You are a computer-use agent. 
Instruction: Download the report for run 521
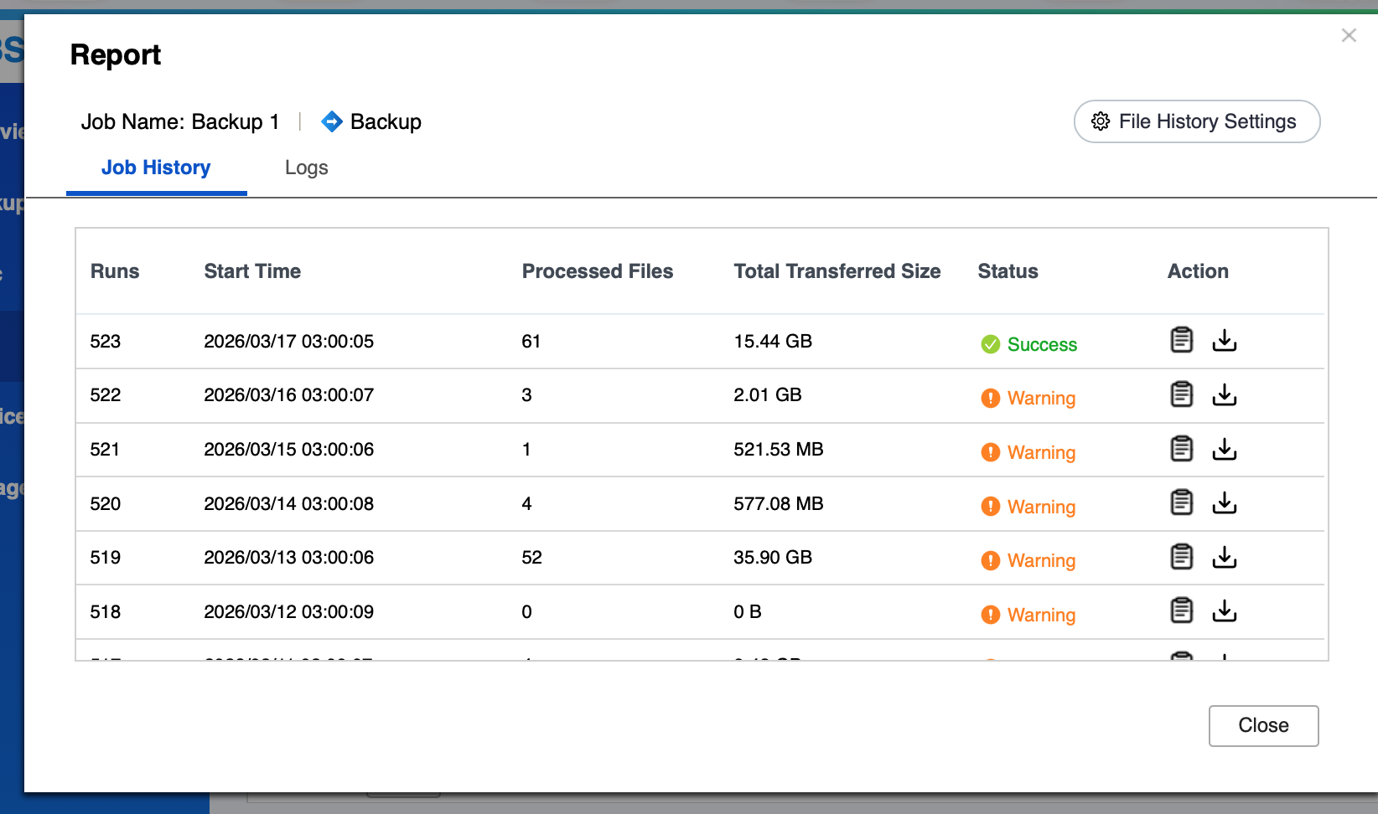click(x=1224, y=449)
